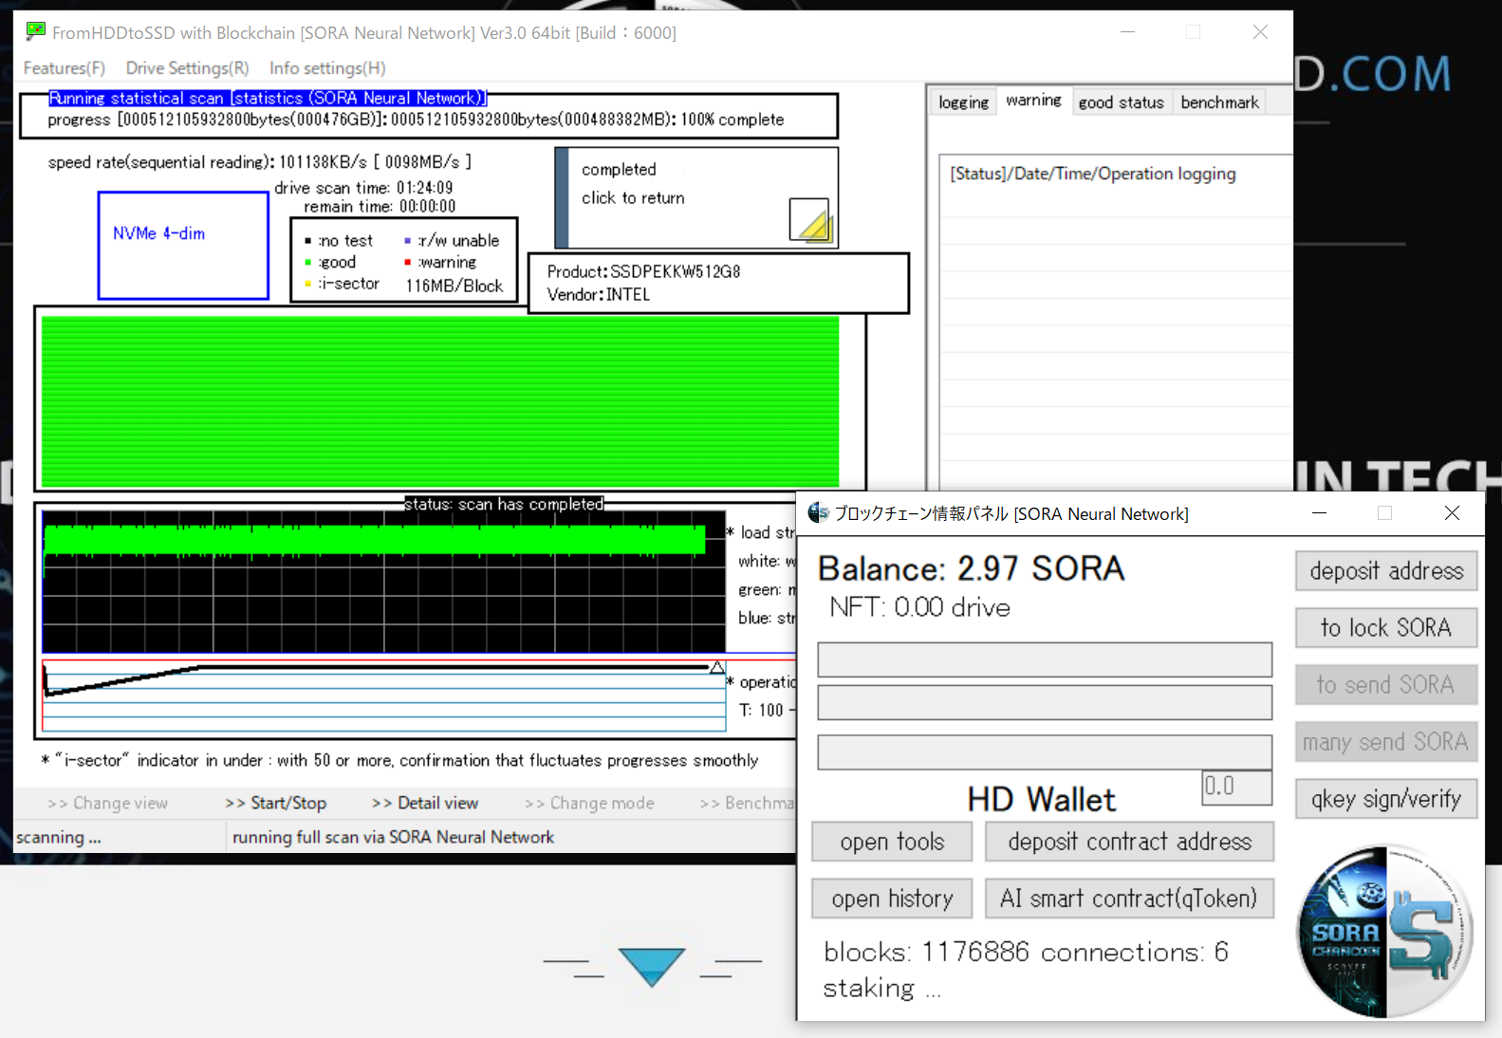Click the Balance: 2.97 SORA text
This screenshot has height=1038, width=1502.
pyautogui.click(x=971, y=568)
